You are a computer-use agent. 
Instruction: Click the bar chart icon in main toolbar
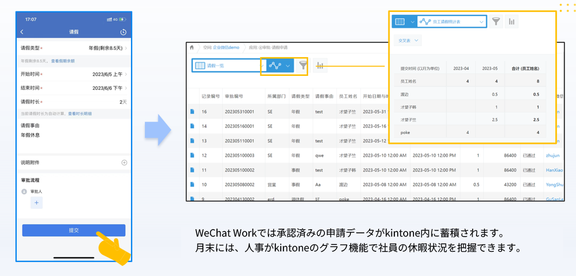pyautogui.click(x=320, y=66)
